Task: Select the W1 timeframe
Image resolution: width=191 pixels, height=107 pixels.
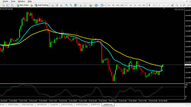Action: (x=140, y=5)
